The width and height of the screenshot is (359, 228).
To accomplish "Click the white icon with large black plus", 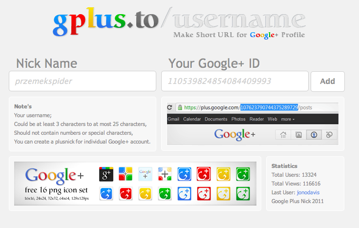I will [x=165, y=174].
